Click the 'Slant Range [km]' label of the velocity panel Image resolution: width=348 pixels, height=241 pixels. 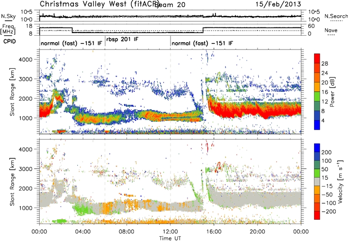12,182
